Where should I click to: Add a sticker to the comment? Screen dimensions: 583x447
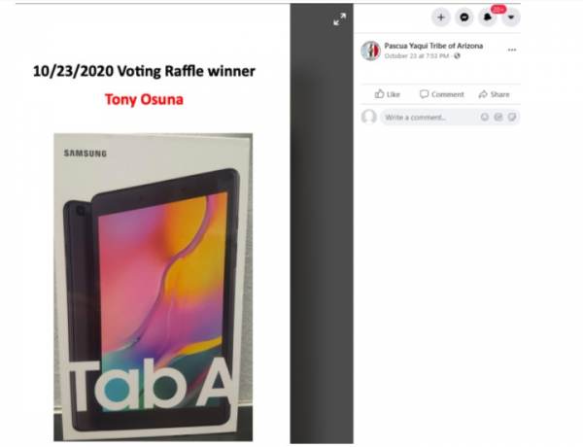tap(512, 118)
